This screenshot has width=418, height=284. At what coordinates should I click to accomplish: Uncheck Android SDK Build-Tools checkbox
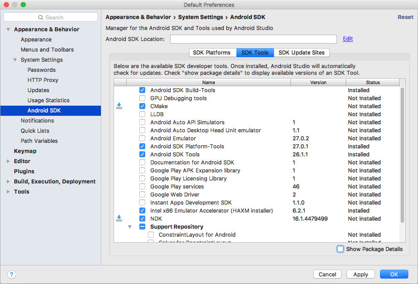[x=142, y=90]
